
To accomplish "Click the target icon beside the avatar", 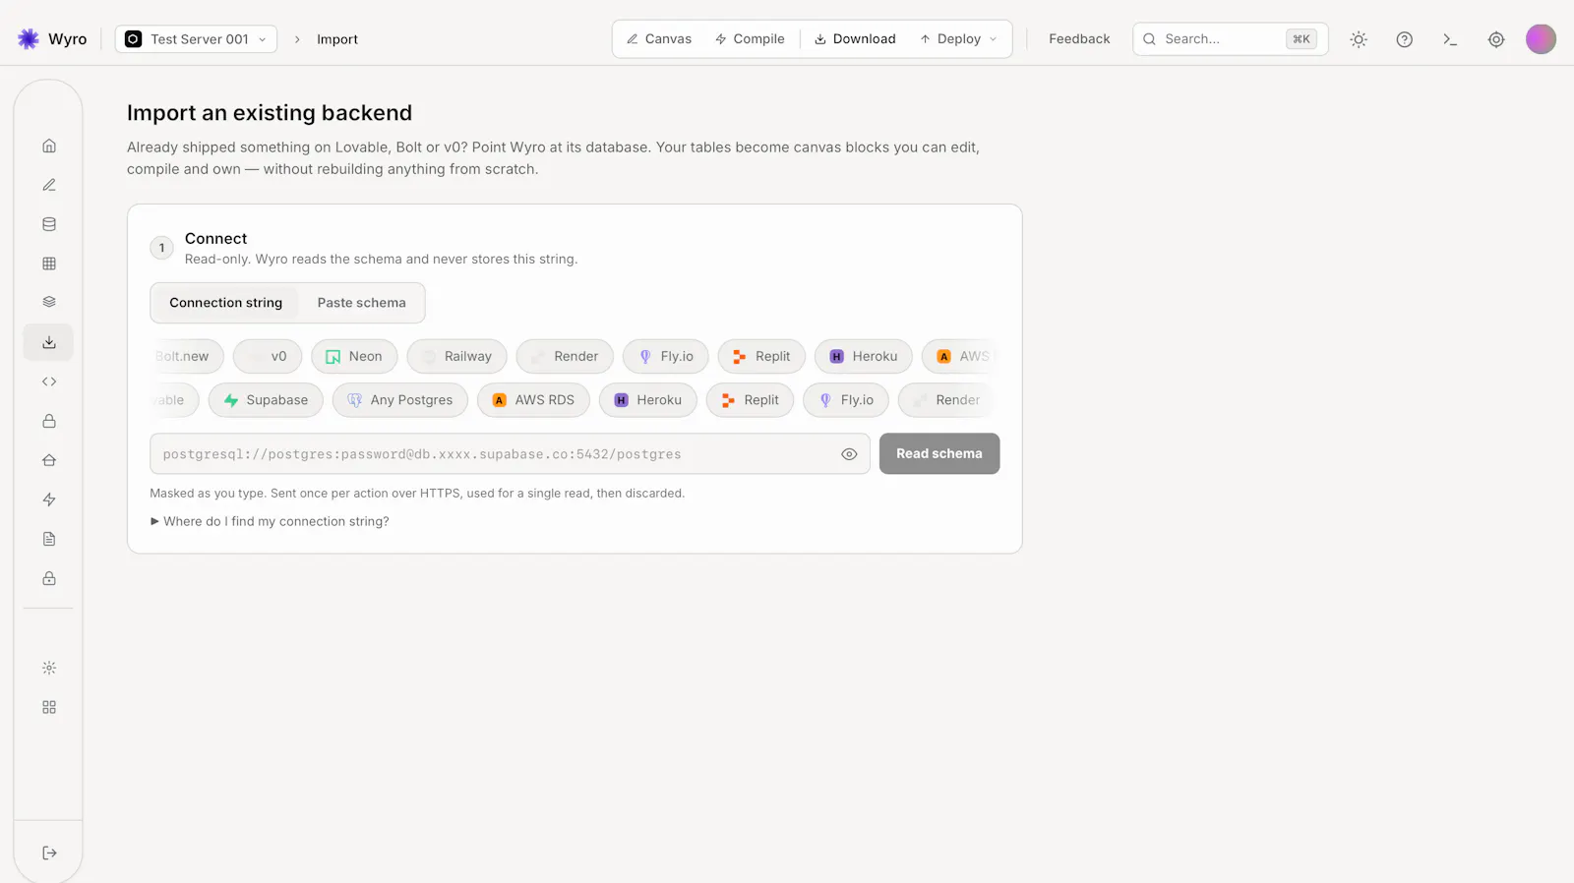I will [x=1496, y=39].
